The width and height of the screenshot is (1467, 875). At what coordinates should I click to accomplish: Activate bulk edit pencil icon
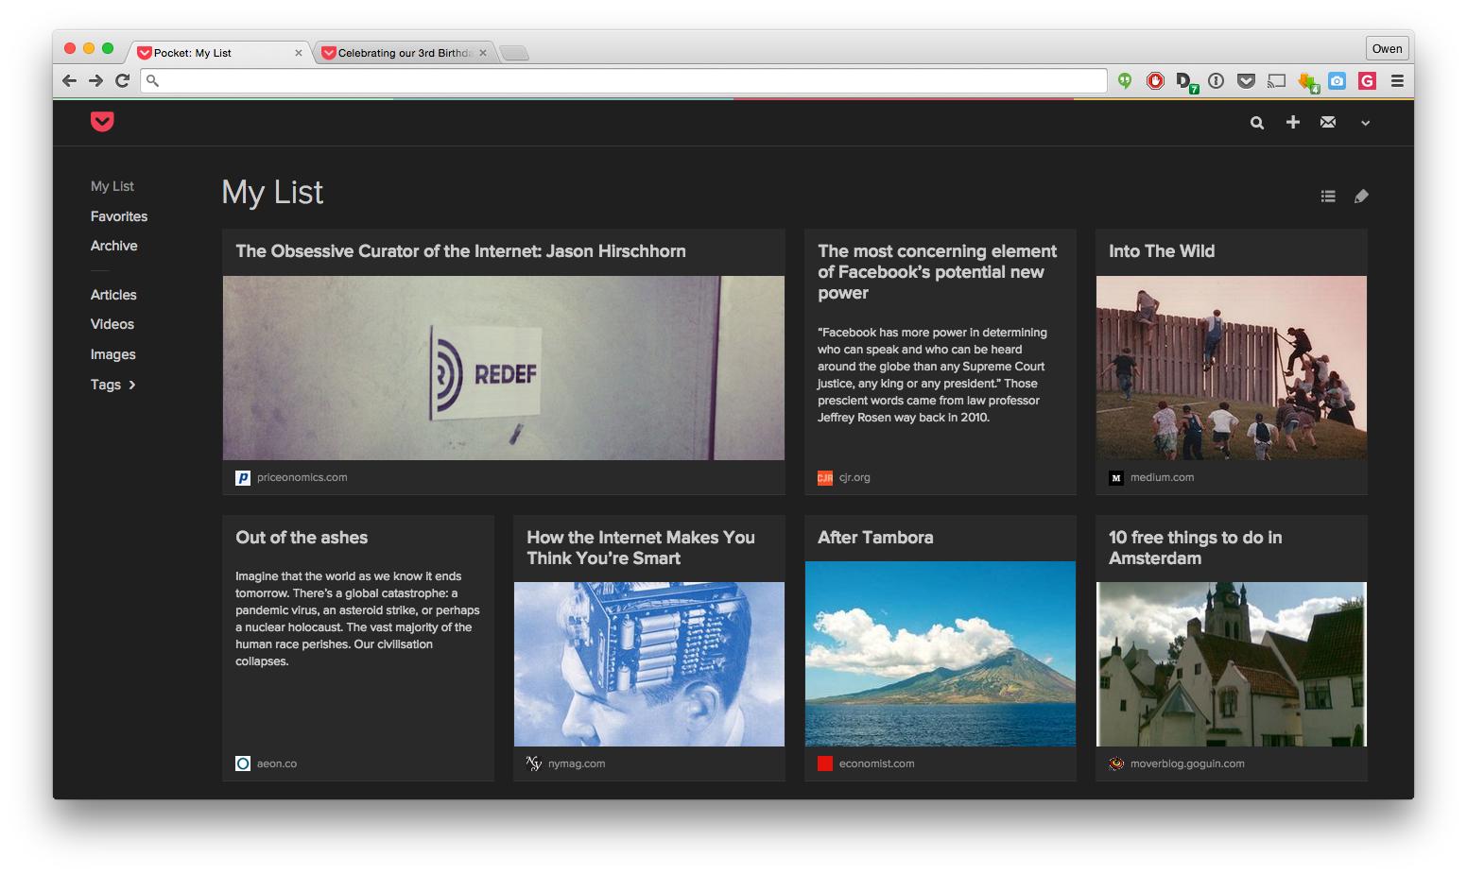(1361, 196)
